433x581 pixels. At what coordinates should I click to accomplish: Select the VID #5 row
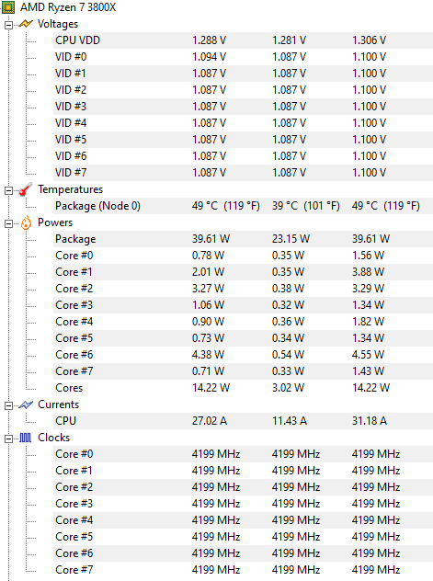(x=243, y=140)
